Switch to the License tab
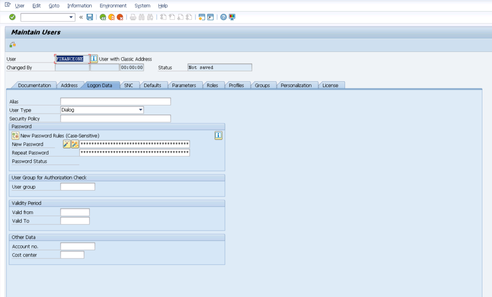This screenshot has height=297, width=492. 331,85
